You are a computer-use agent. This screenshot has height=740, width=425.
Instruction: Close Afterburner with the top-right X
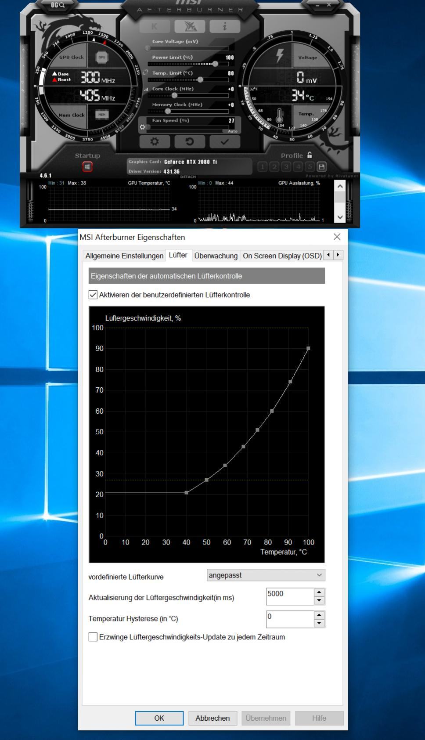pos(329,5)
